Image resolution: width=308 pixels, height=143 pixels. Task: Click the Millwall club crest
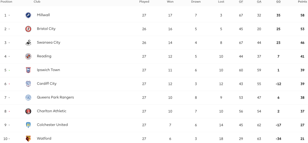click(28, 15)
